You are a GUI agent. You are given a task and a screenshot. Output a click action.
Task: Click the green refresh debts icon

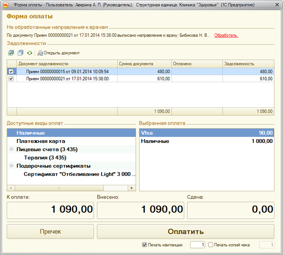[x=30, y=53]
